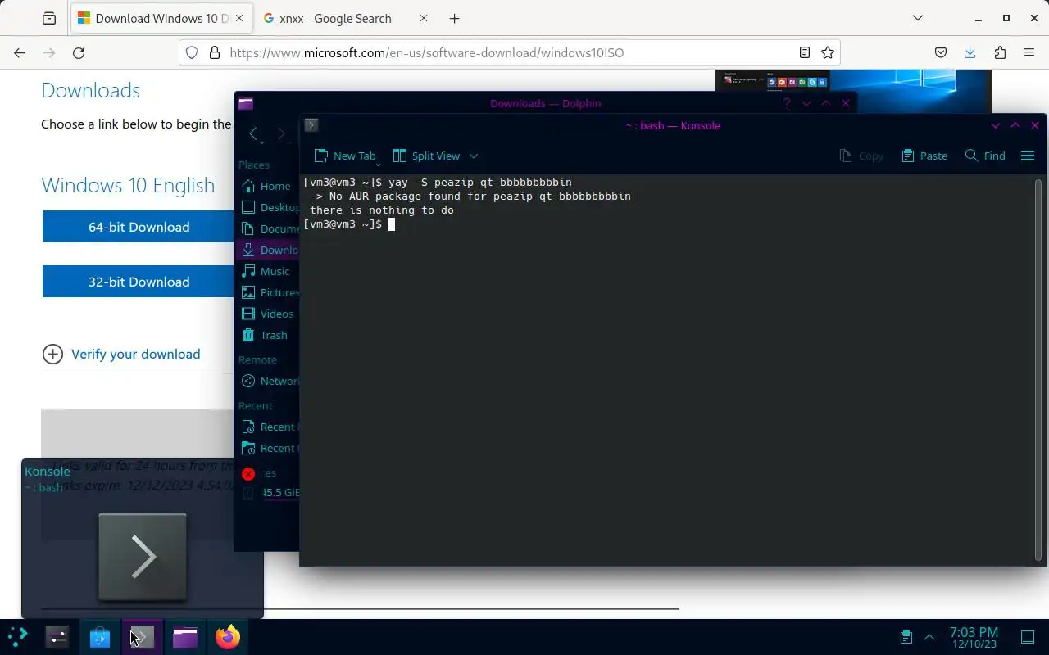Open a new Firefox tab

pyautogui.click(x=455, y=18)
